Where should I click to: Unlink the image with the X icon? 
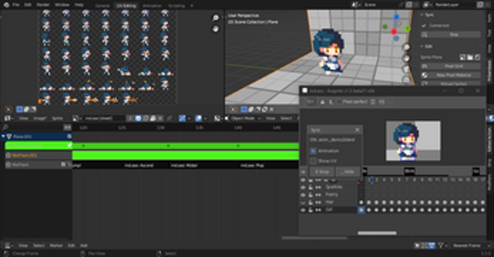[160, 118]
